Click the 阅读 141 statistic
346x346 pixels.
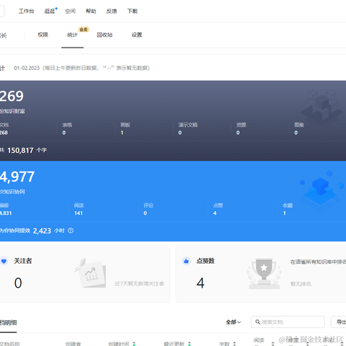pos(79,209)
